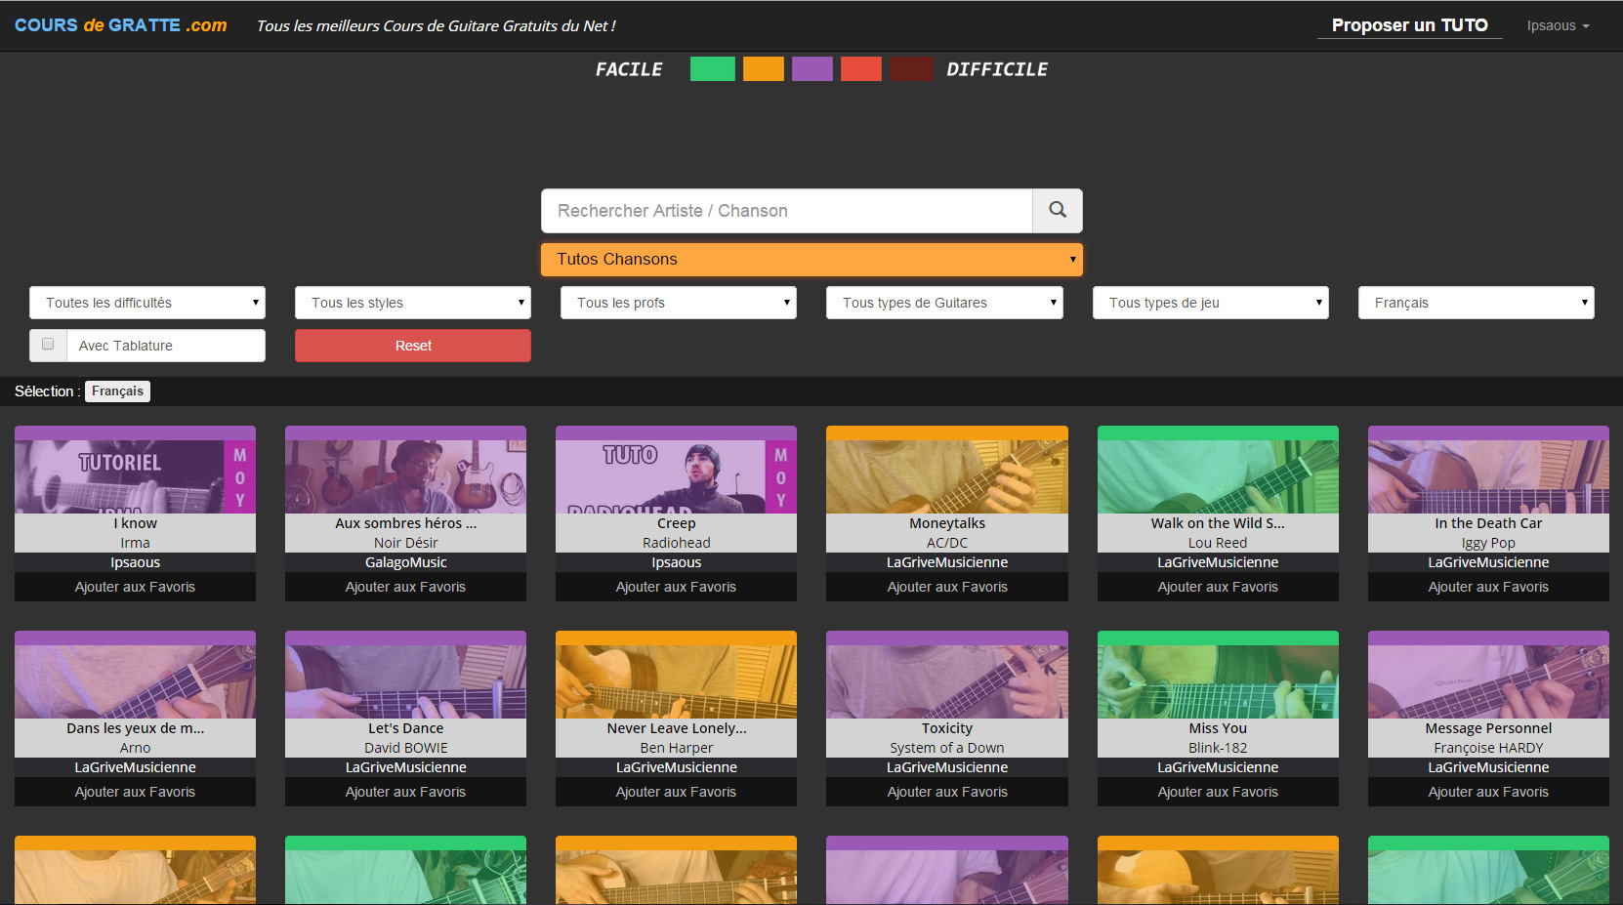The height and width of the screenshot is (905, 1623).
Task: Add Let's Dance to favorites
Action: (x=406, y=792)
